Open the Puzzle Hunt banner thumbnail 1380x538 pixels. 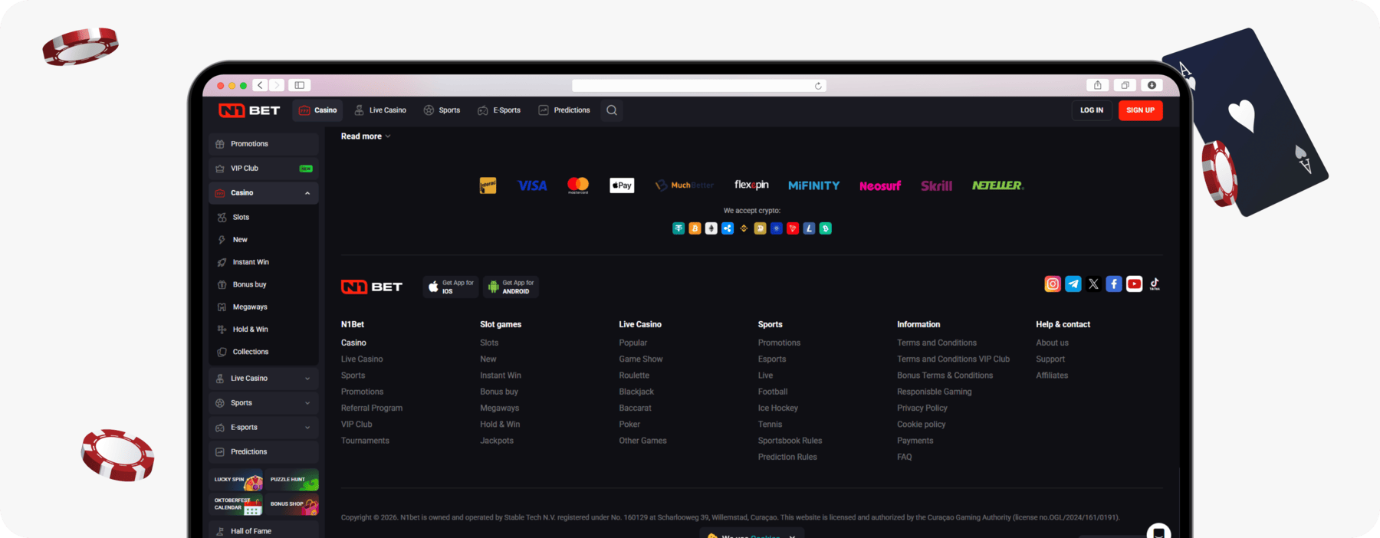click(x=292, y=481)
